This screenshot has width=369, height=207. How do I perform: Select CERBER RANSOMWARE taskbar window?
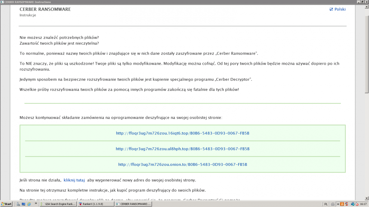click(133, 204)
